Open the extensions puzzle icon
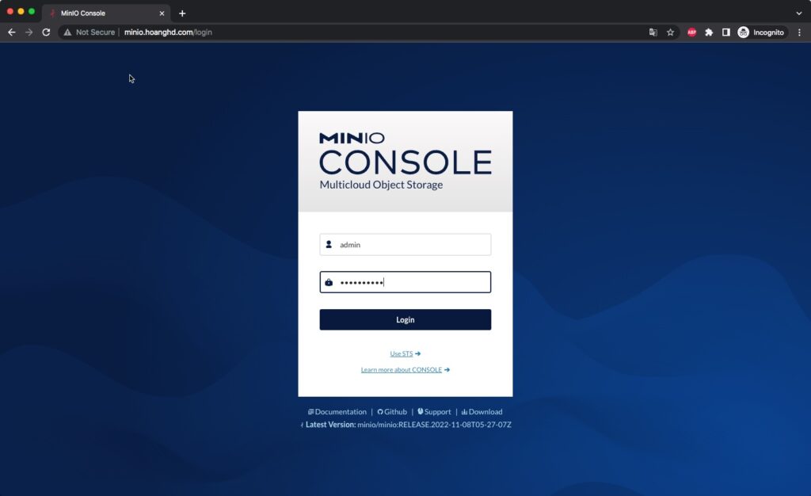 pyautogui.click(x=709, y=32)
